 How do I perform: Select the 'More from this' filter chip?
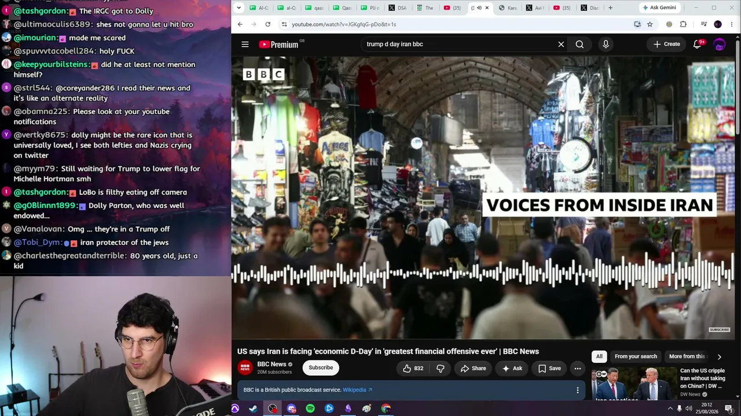coord(687,356)
